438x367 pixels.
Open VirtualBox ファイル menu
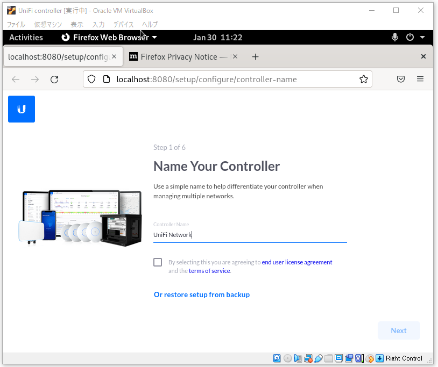tap(16, 24)
